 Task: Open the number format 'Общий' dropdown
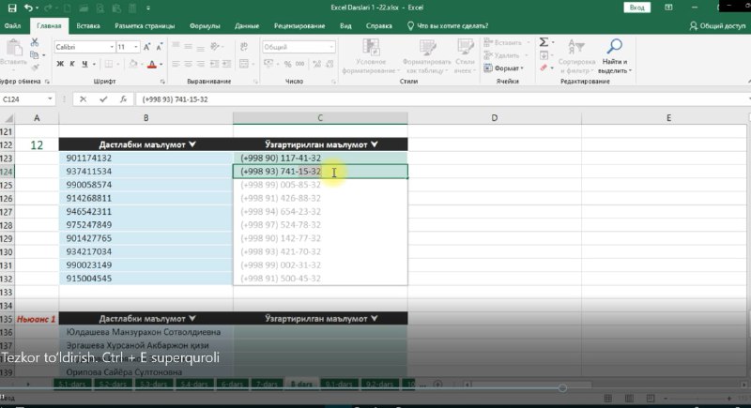coord(331,47)
